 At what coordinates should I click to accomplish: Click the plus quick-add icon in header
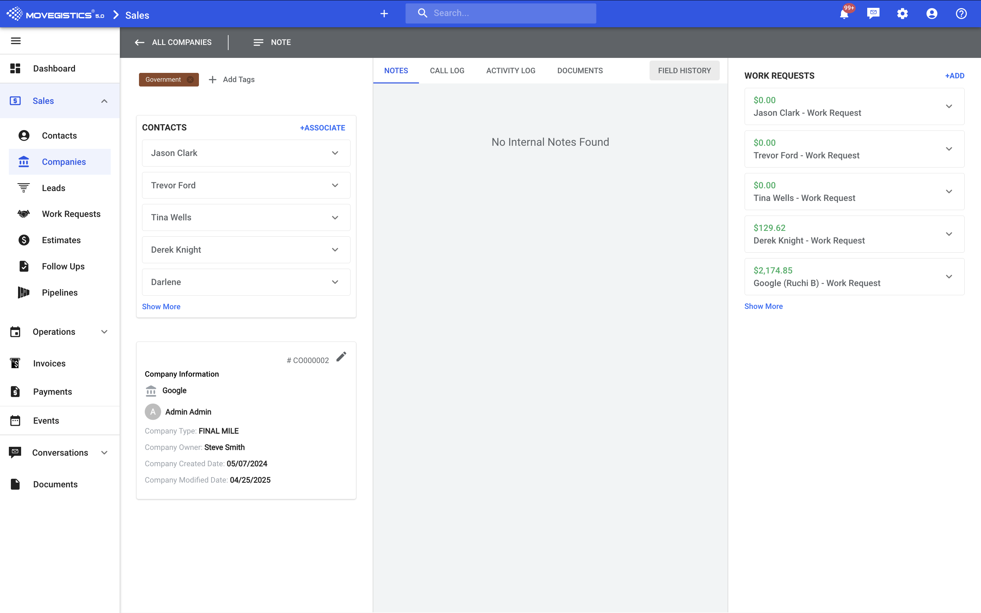384,14
